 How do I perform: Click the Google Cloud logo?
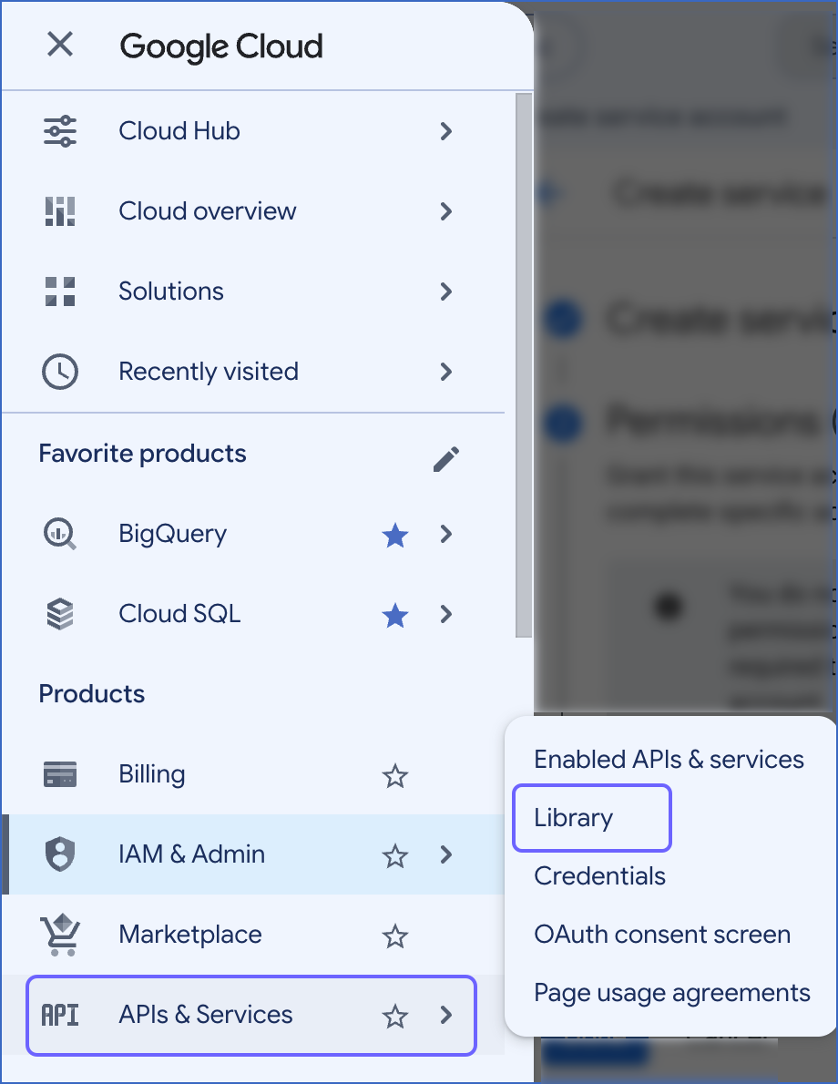(221, 47)
